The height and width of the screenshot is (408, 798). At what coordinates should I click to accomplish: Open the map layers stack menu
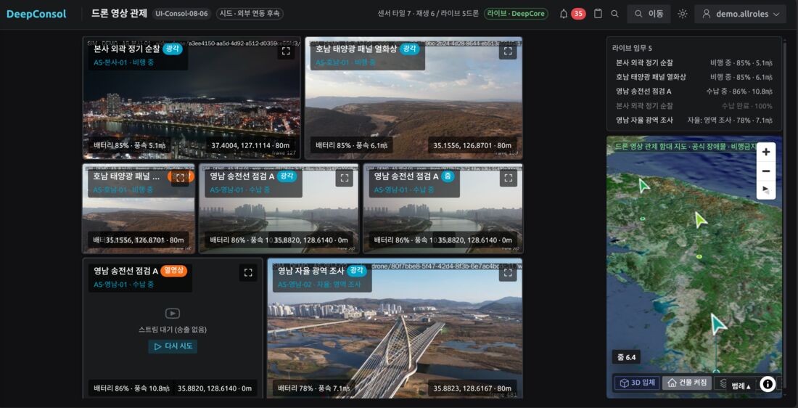(x=722, y=383)
